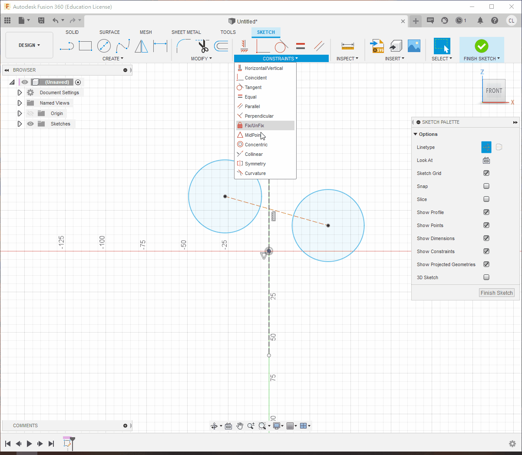
Task: Enable the Snap checkbox
Action: 486,186
